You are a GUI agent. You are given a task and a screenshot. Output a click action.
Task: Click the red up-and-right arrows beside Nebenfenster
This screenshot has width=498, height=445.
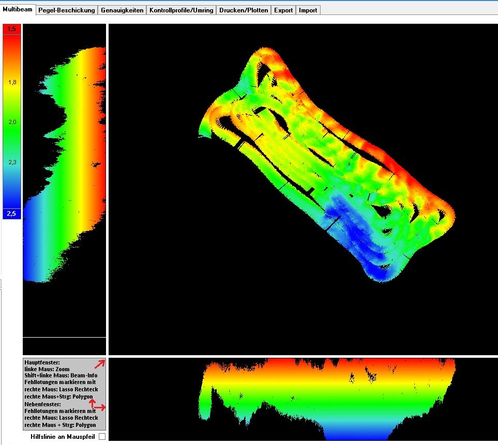click(x=96, y=404)
